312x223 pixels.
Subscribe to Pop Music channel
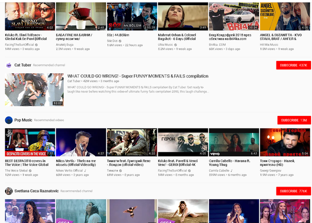tap(294, 120)
